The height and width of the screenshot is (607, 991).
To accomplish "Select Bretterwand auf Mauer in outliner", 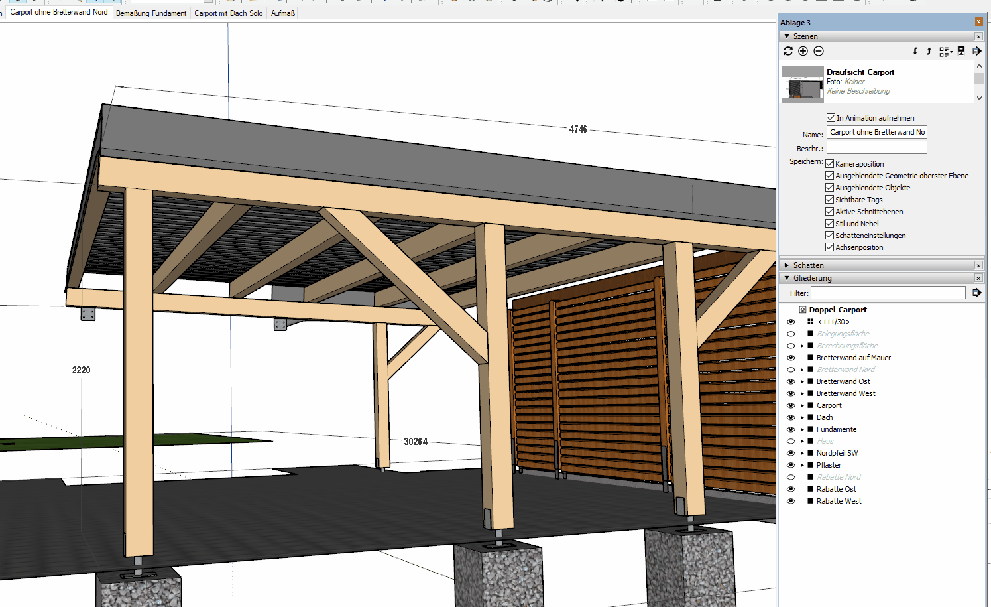I will pos(853,358).
